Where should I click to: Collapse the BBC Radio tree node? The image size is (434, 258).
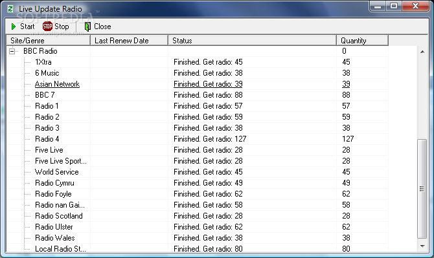(x=12, y=51)
